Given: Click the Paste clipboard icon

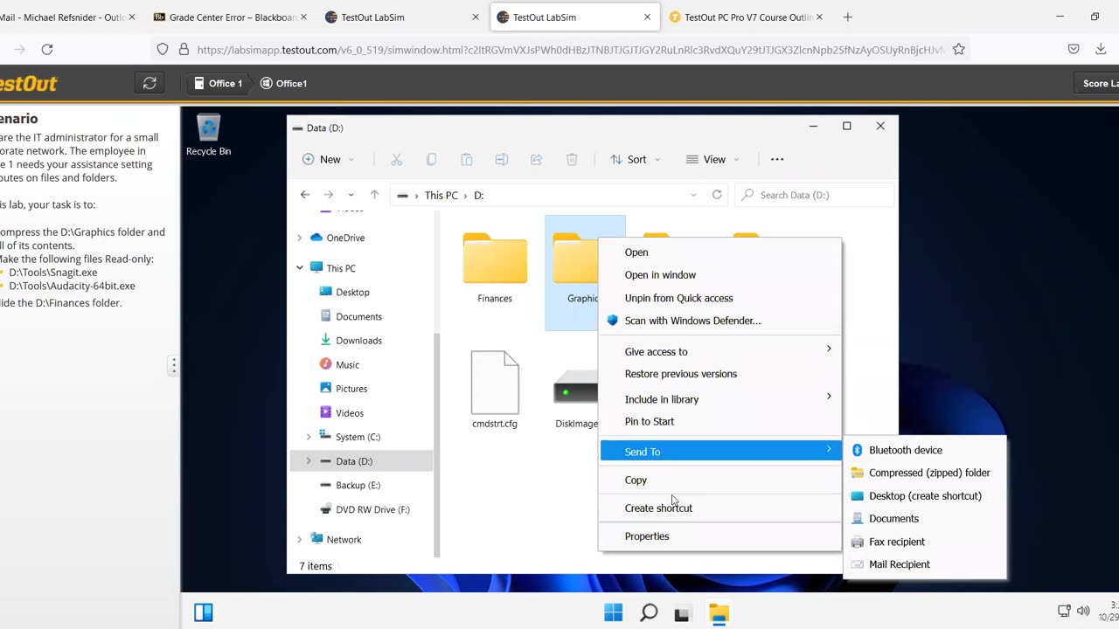Looking at the screenshot, I should pos(466,159).
